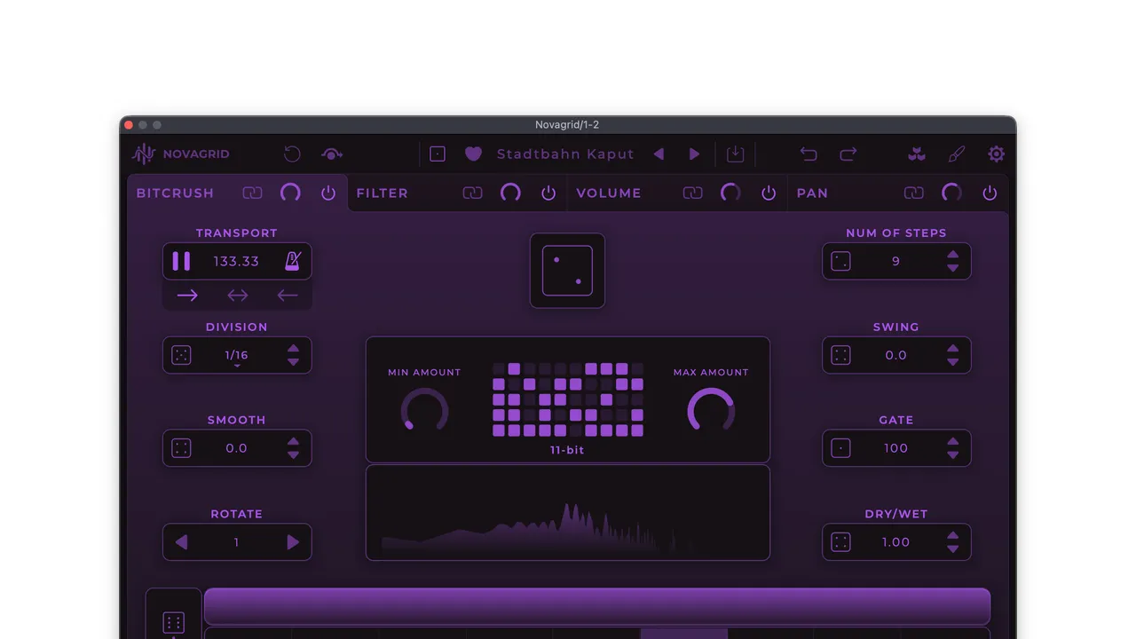Decrease NUM OF STEPS down arrow
1136x639 pixels.
[952, 268]
